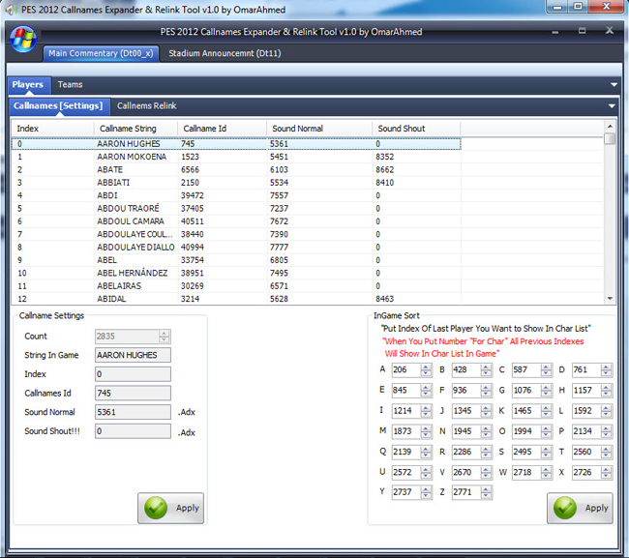This screenshot has width=629, height=558.
Task: Click the letter X spinner arrows
Action: (607, 473)
